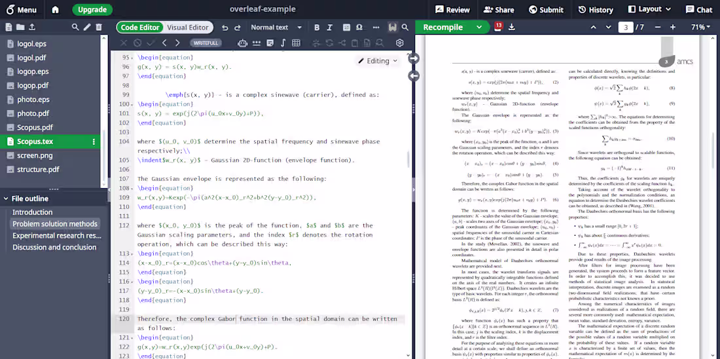Collapse the File outline section

pyautogui.click(x=6, y=198)
